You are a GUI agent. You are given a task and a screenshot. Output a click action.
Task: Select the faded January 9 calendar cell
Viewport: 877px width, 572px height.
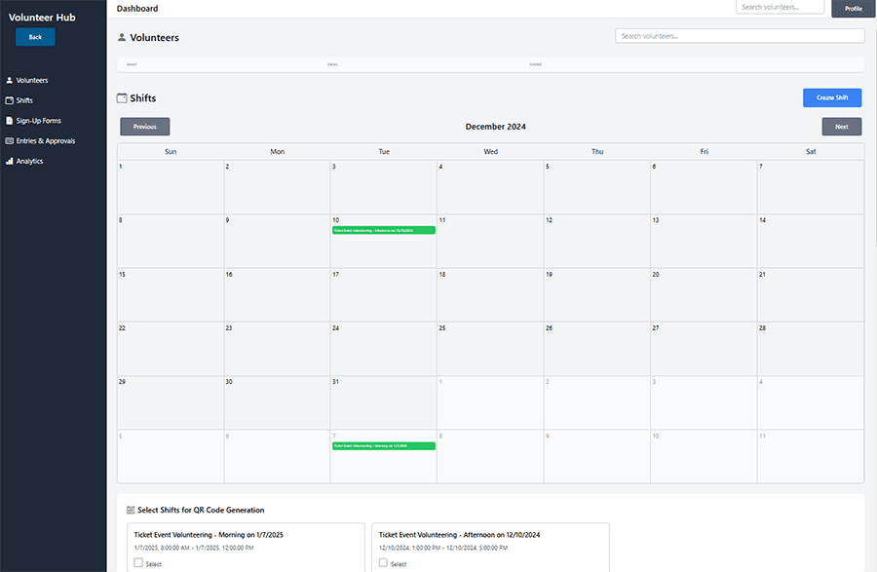[597, 456]
